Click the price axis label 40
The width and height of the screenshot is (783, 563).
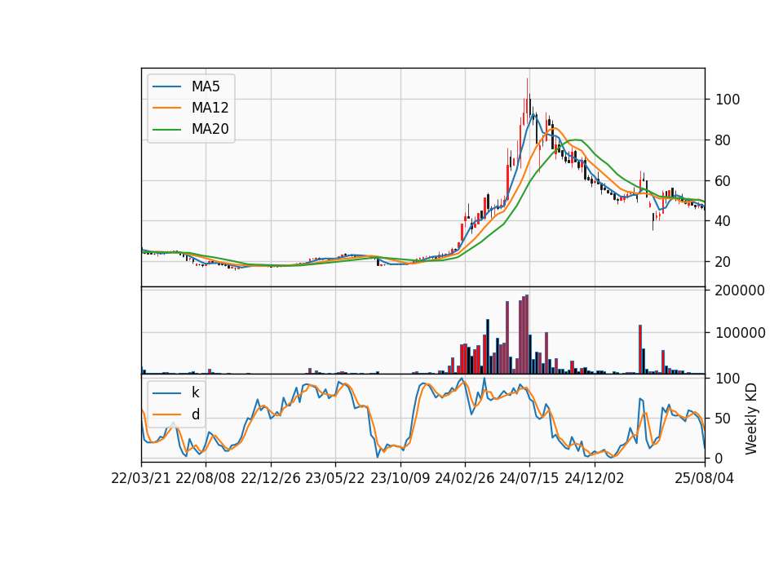coord(723,221)
